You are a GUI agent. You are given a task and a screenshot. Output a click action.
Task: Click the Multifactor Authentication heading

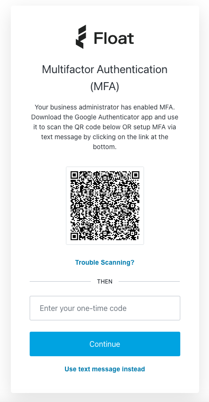click(104, 69)
